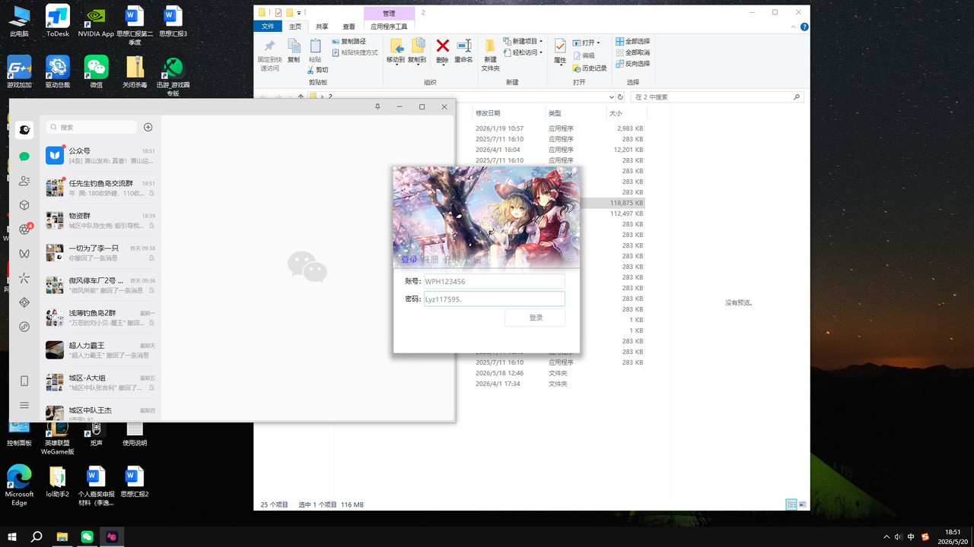The height and width of the screenshot is (547, 974).
Task: Open the 物资群 chat in WeChat
Action: (100, 220)
